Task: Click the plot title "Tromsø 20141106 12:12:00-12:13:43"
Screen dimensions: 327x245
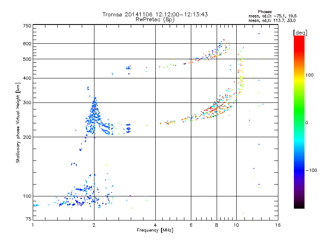Action: 155,14
